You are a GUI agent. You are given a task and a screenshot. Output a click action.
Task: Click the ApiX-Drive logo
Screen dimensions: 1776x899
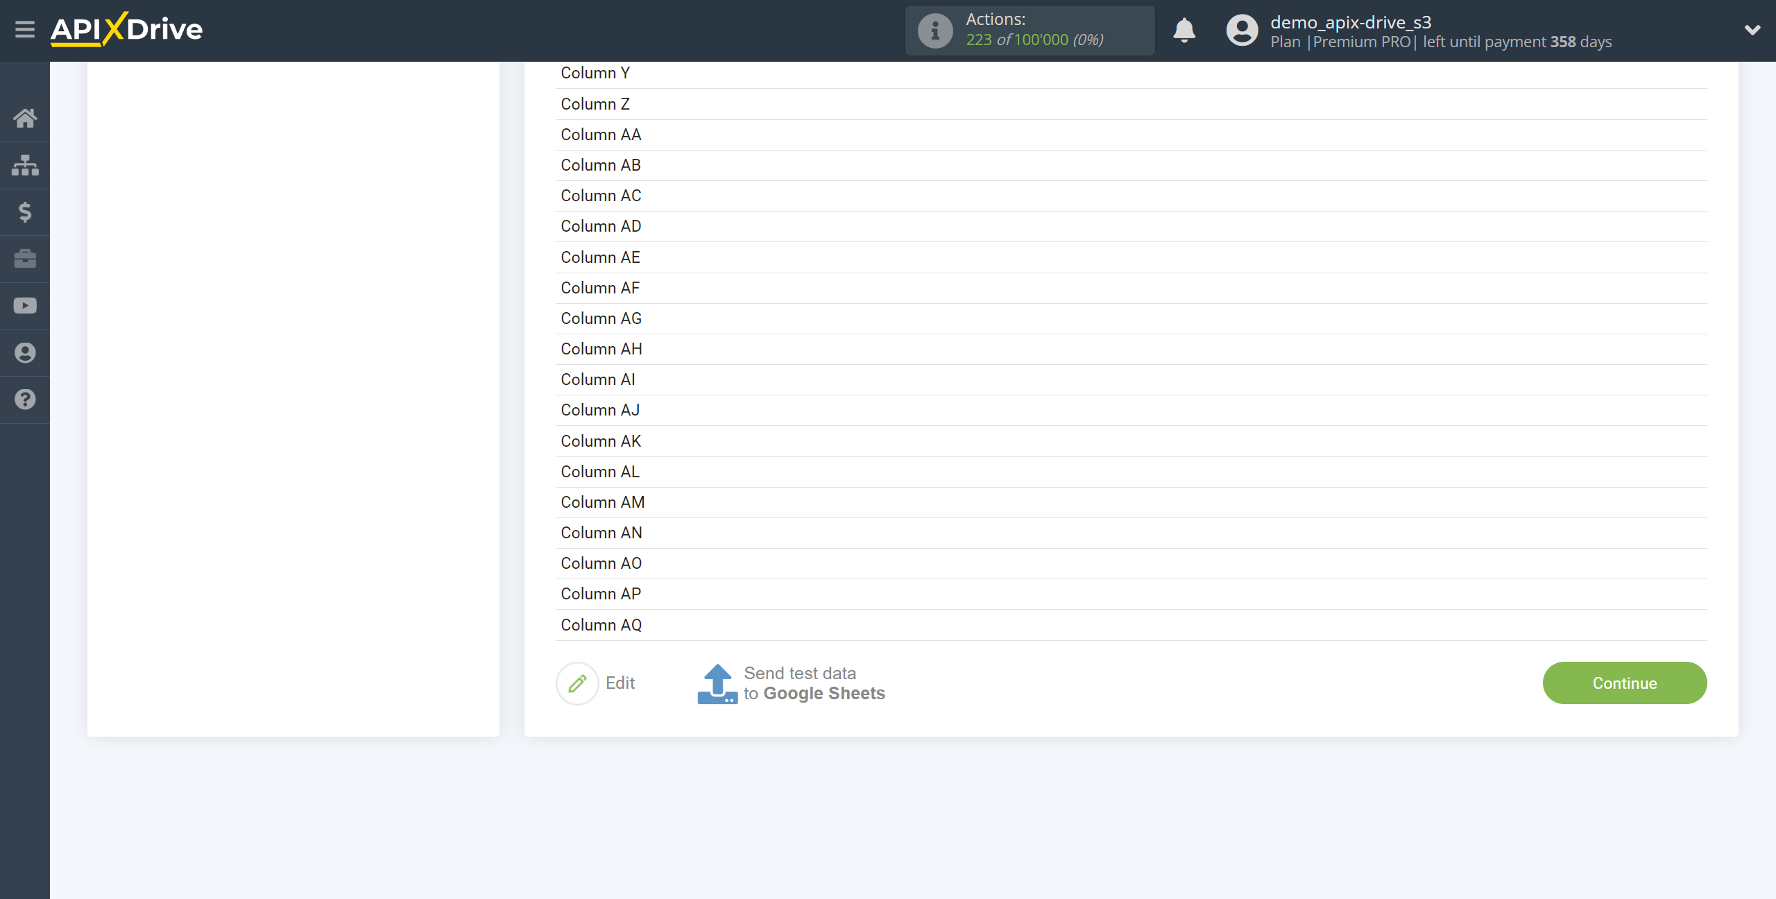click(x=126, y=29)
